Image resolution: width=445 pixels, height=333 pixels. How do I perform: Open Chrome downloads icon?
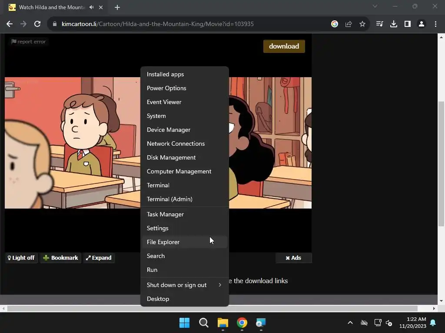pyautogui.click(x=394, y=24)
